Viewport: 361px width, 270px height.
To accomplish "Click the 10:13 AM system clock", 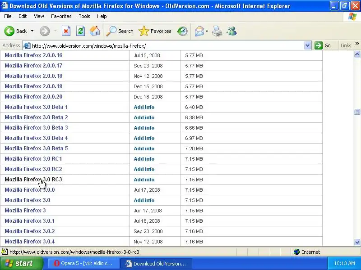I will coord(344,263).
